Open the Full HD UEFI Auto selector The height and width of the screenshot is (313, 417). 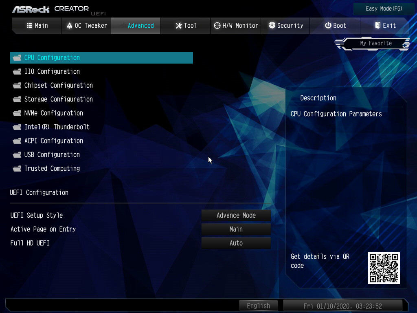[x=236, y=243]
